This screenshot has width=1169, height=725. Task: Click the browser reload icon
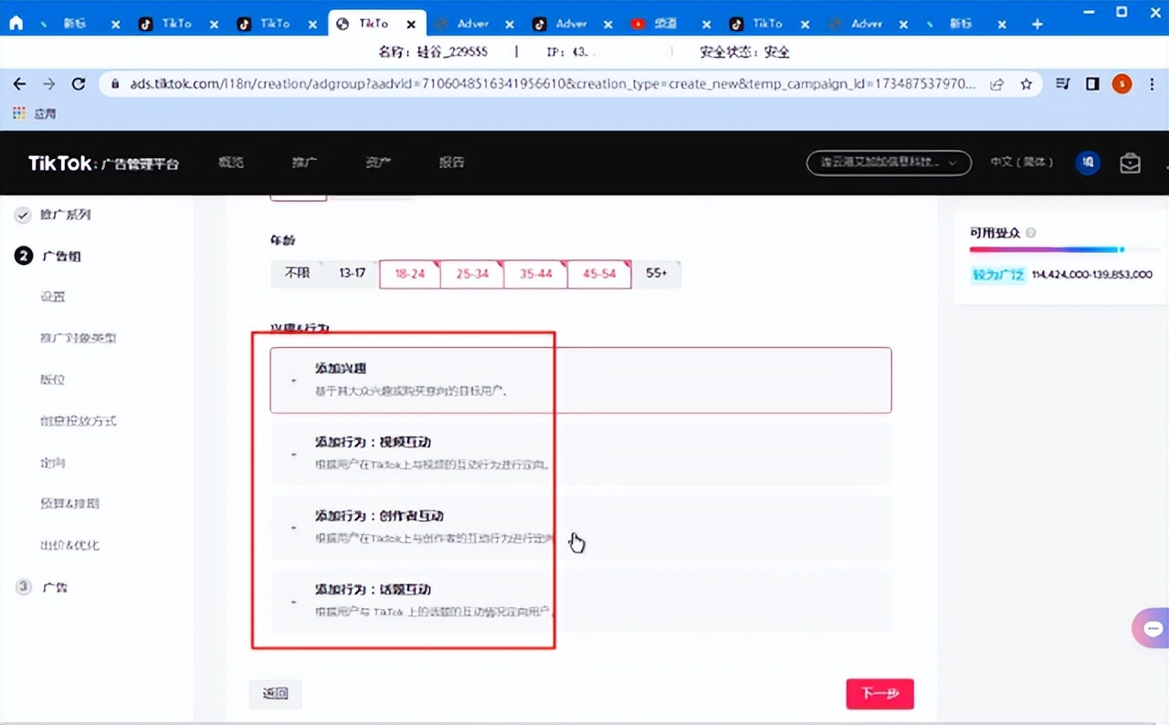tap(79, 84)
